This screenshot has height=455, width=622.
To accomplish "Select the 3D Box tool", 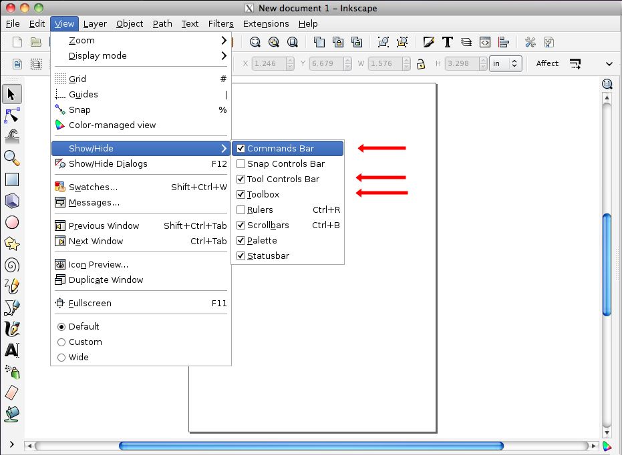I will coord(11,201).
